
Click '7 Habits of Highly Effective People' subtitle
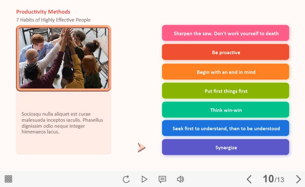coord(53,20)
